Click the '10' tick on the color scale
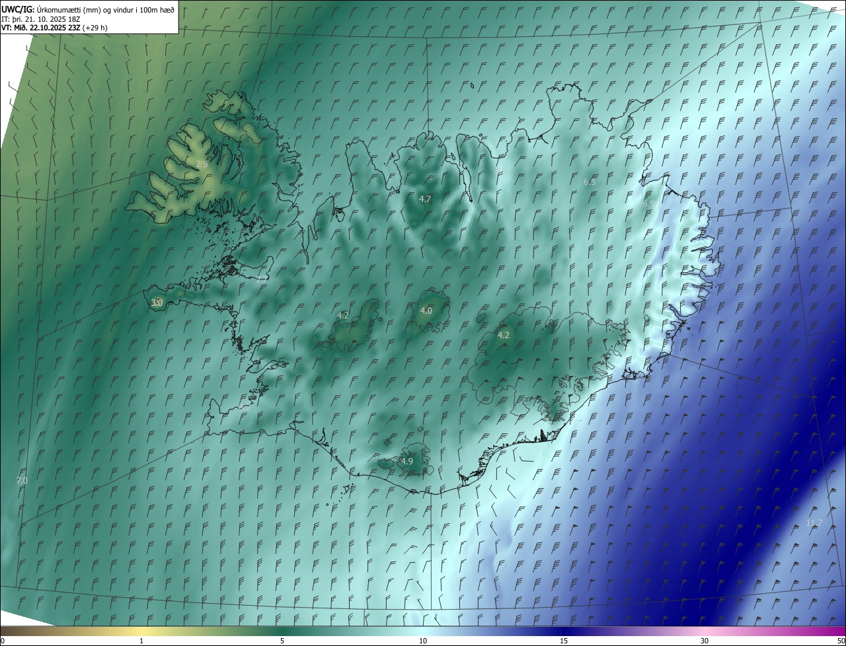 click(x=423, y=641)
